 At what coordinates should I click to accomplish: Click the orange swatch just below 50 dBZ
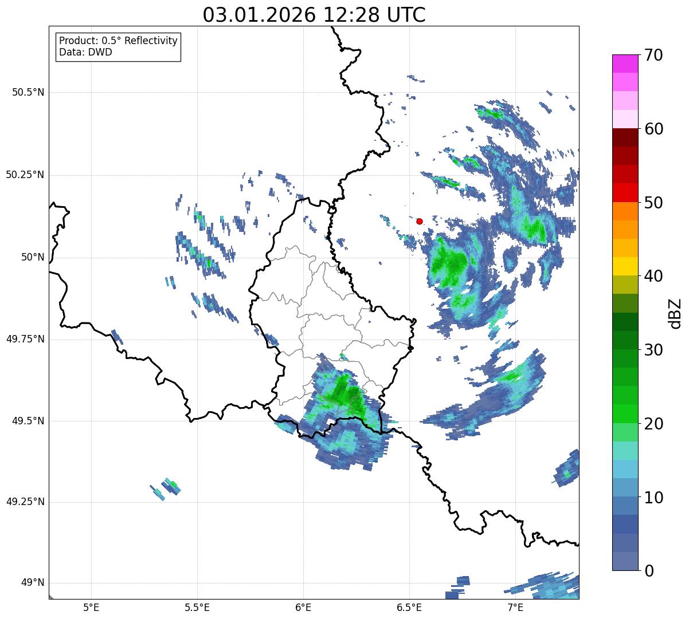625,211
